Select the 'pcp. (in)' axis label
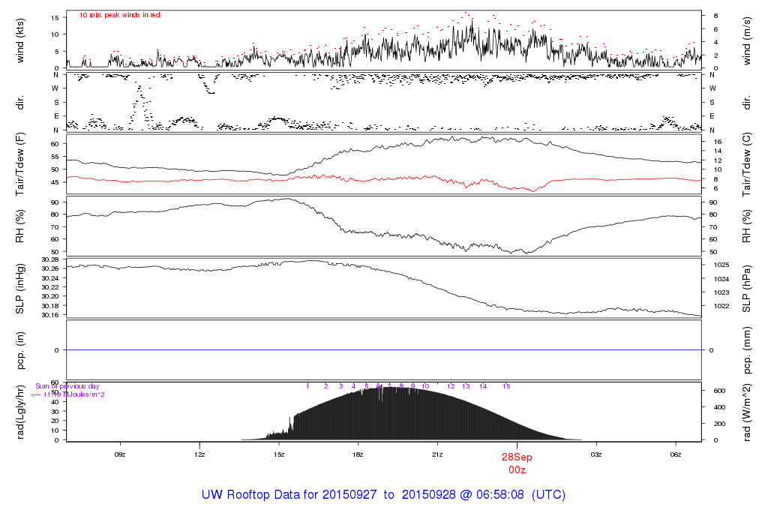The image size is (768, 525). (x=22, y=350)
